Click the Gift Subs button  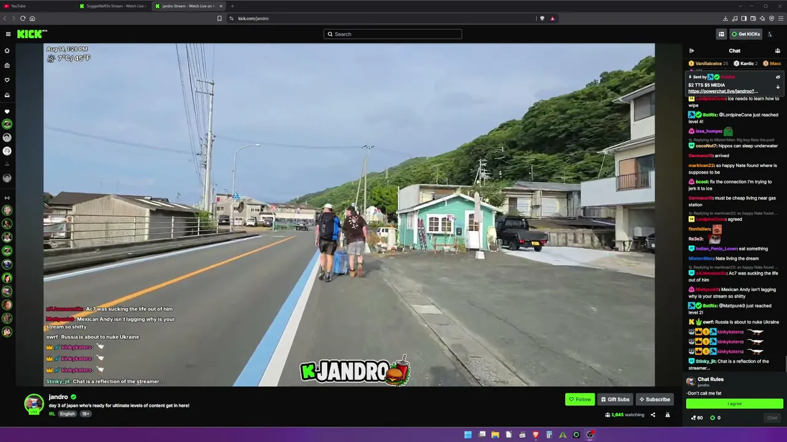click(615, 400)
